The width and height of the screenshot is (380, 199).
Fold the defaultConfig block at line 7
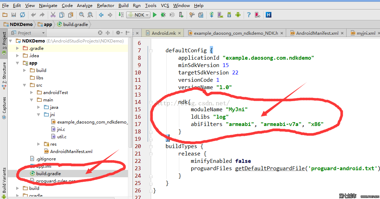[151, 51]
